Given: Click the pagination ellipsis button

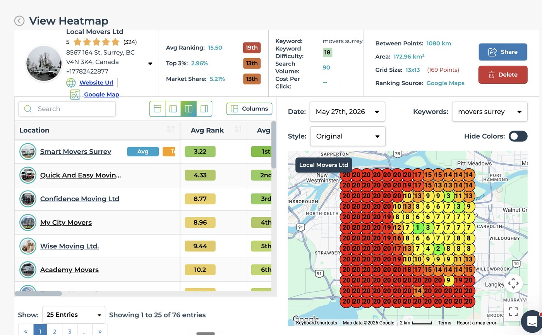Looking at the screenshot, I should [x=85, y=331].
